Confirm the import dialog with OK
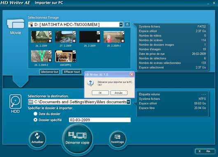 point(100,93)
